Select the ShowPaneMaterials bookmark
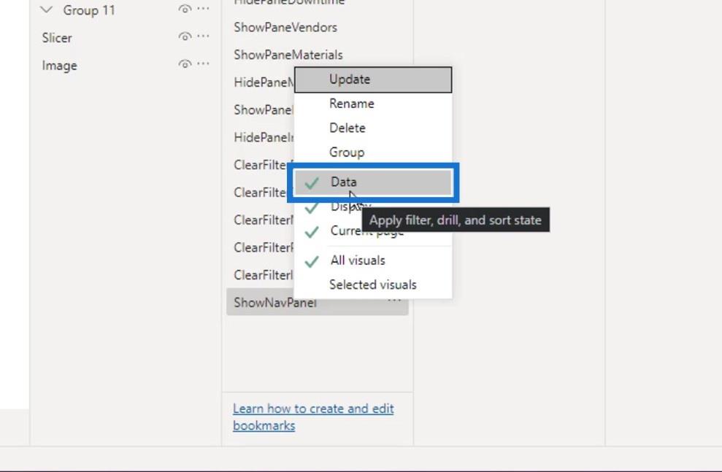Image resolution: width=722 pixels, height=472 pixels. click(288, 55)
